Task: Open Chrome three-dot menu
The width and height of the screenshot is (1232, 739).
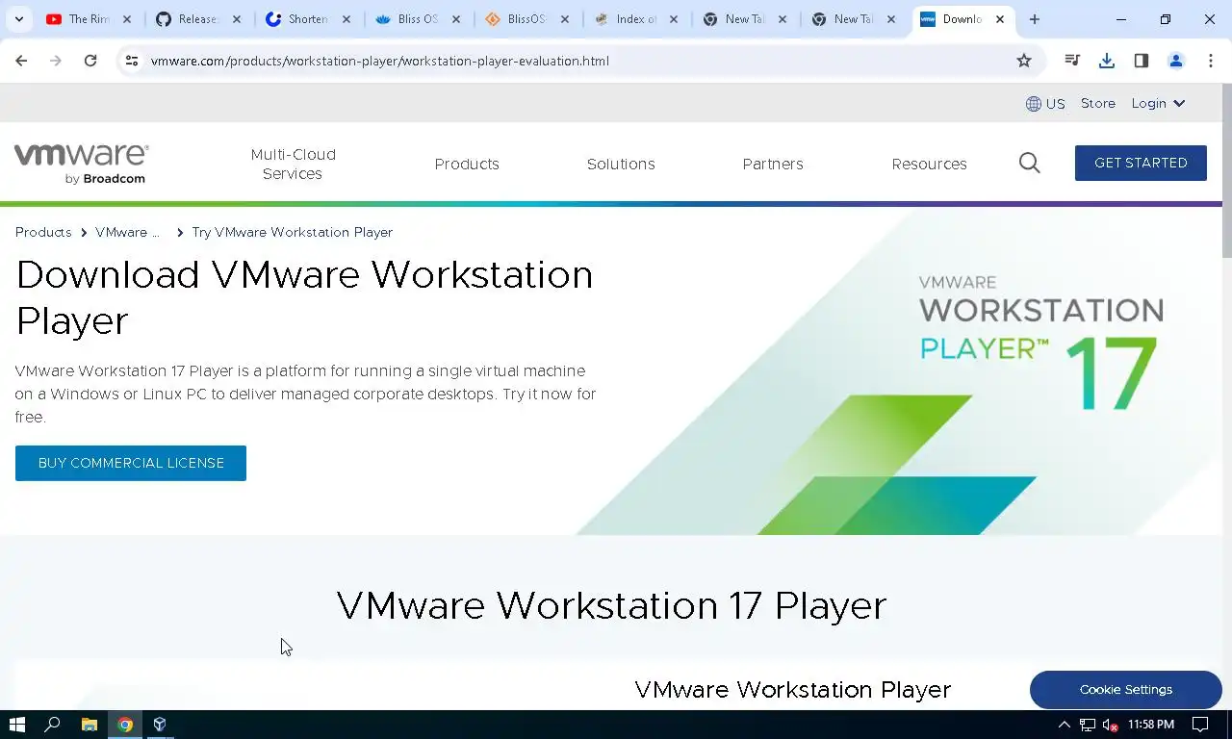Action: coord(1211,61)
